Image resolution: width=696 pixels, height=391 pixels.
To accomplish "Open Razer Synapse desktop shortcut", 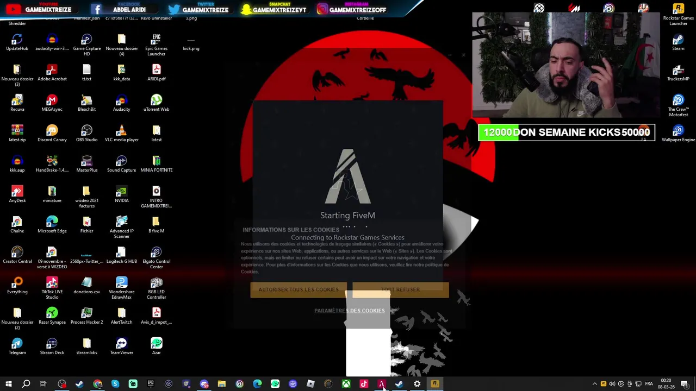I will (52, 317).
